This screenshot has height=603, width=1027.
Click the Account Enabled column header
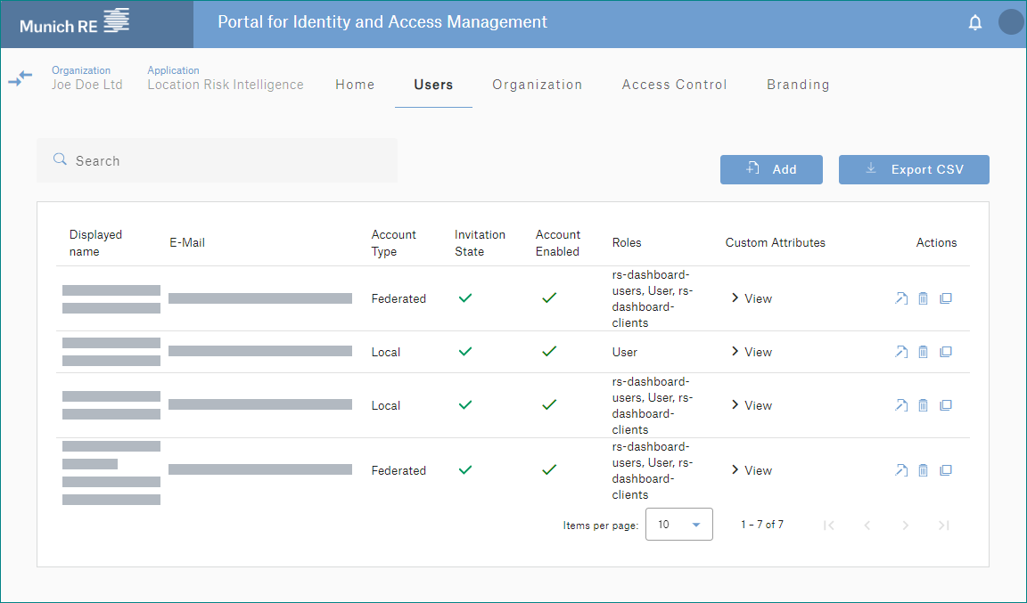coord(557,243)
